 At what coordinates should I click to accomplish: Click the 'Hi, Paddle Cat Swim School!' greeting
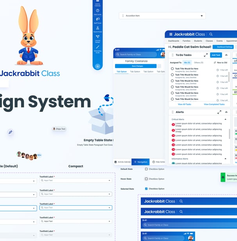[190, 47]
